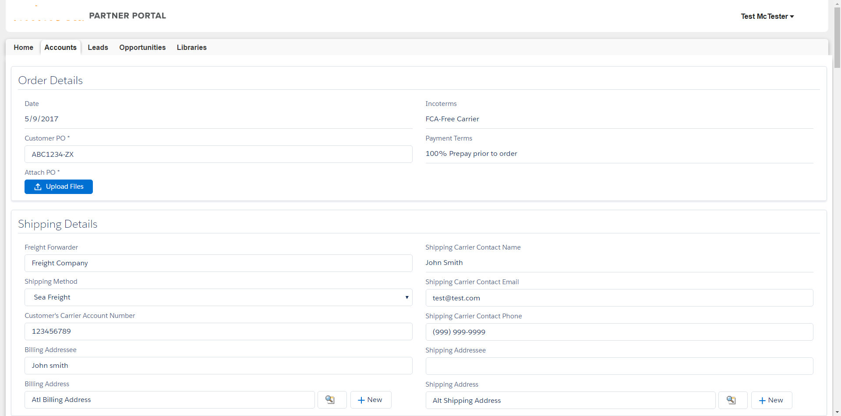The height and width of the screenshot is (416, 841).
Task: Click the Freight Forwarder text field
Action: tap(218, 263)
